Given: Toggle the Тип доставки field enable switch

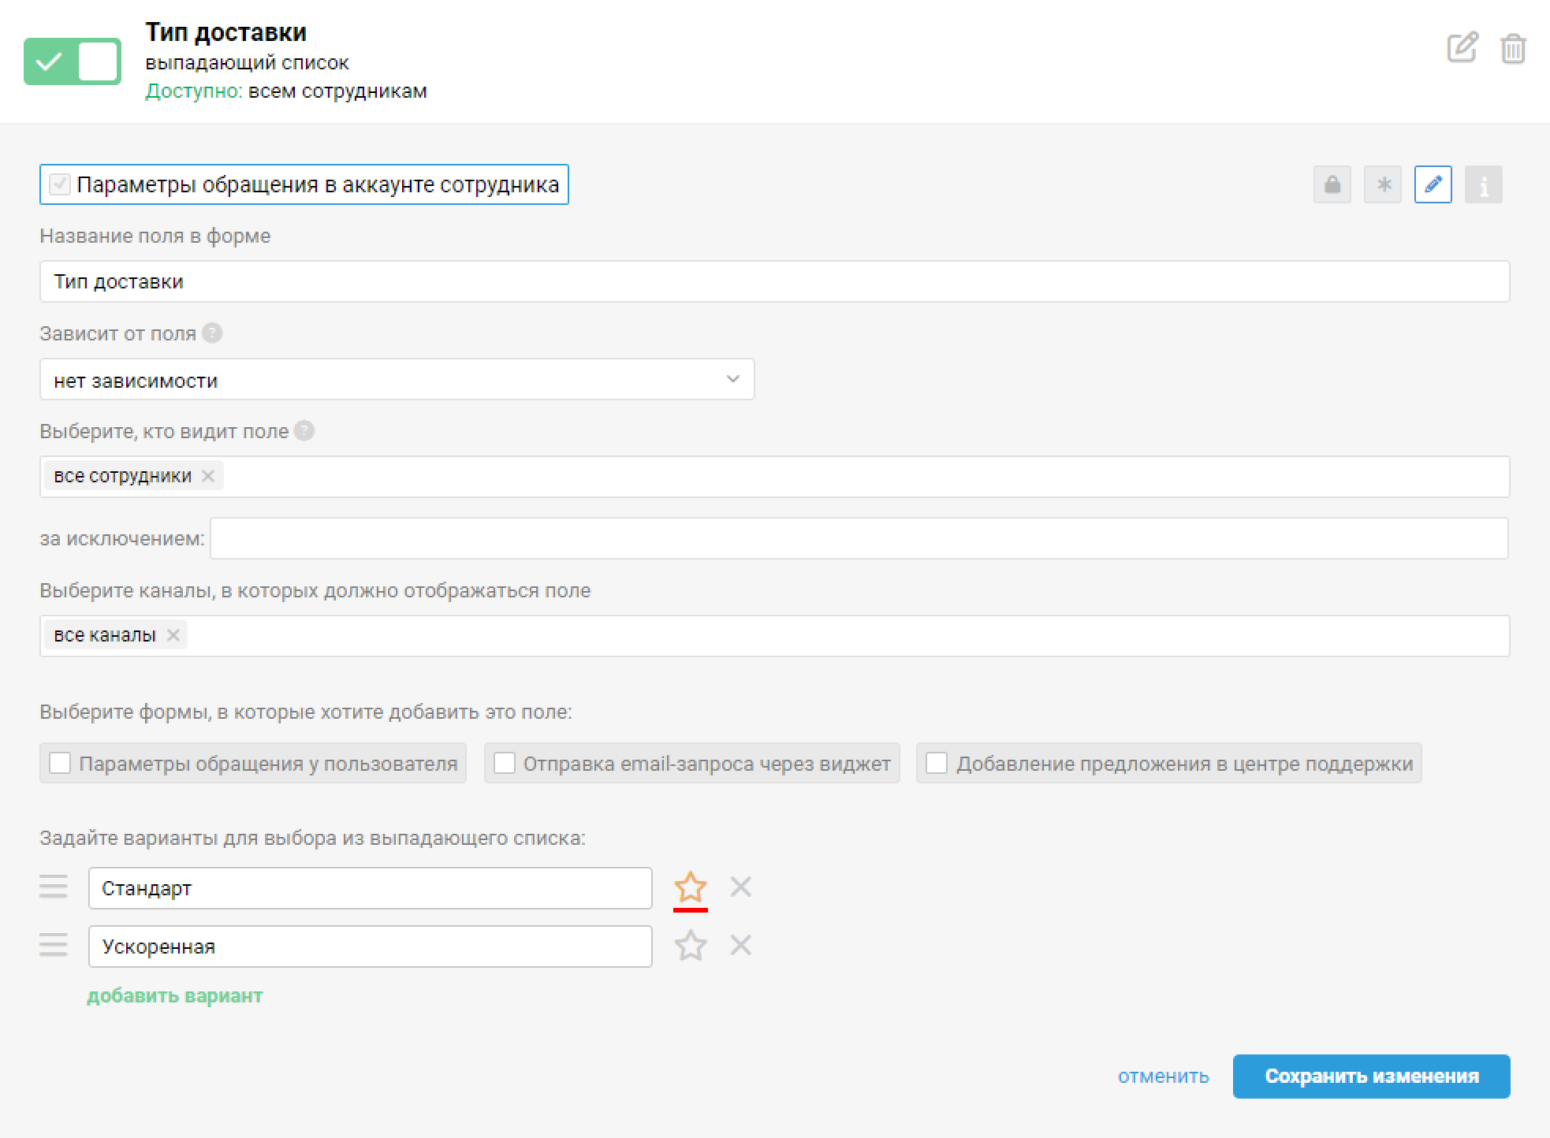Looking at the screenshot, I should pyautogui.click(x=73, y=61).
